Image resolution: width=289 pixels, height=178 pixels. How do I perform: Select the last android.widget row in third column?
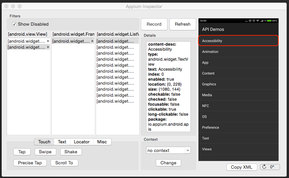click(x=118, y=101)
